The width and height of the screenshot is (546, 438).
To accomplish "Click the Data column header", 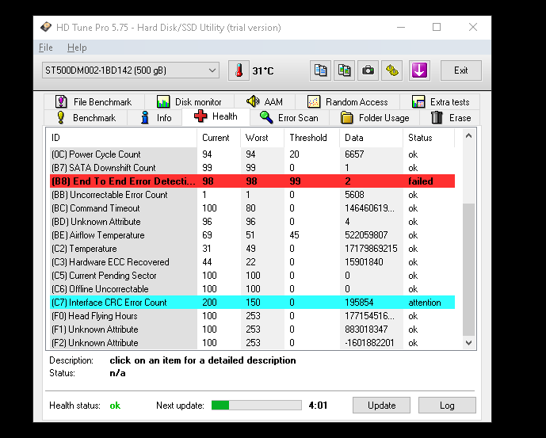I will 371,138.
